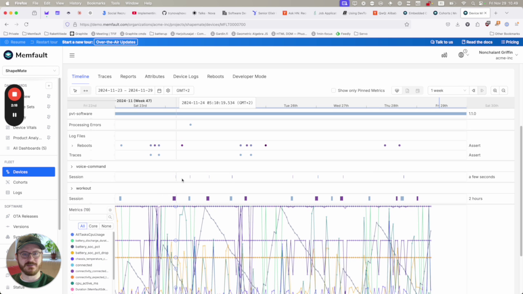Step the timeline back one period

(474, 91)
